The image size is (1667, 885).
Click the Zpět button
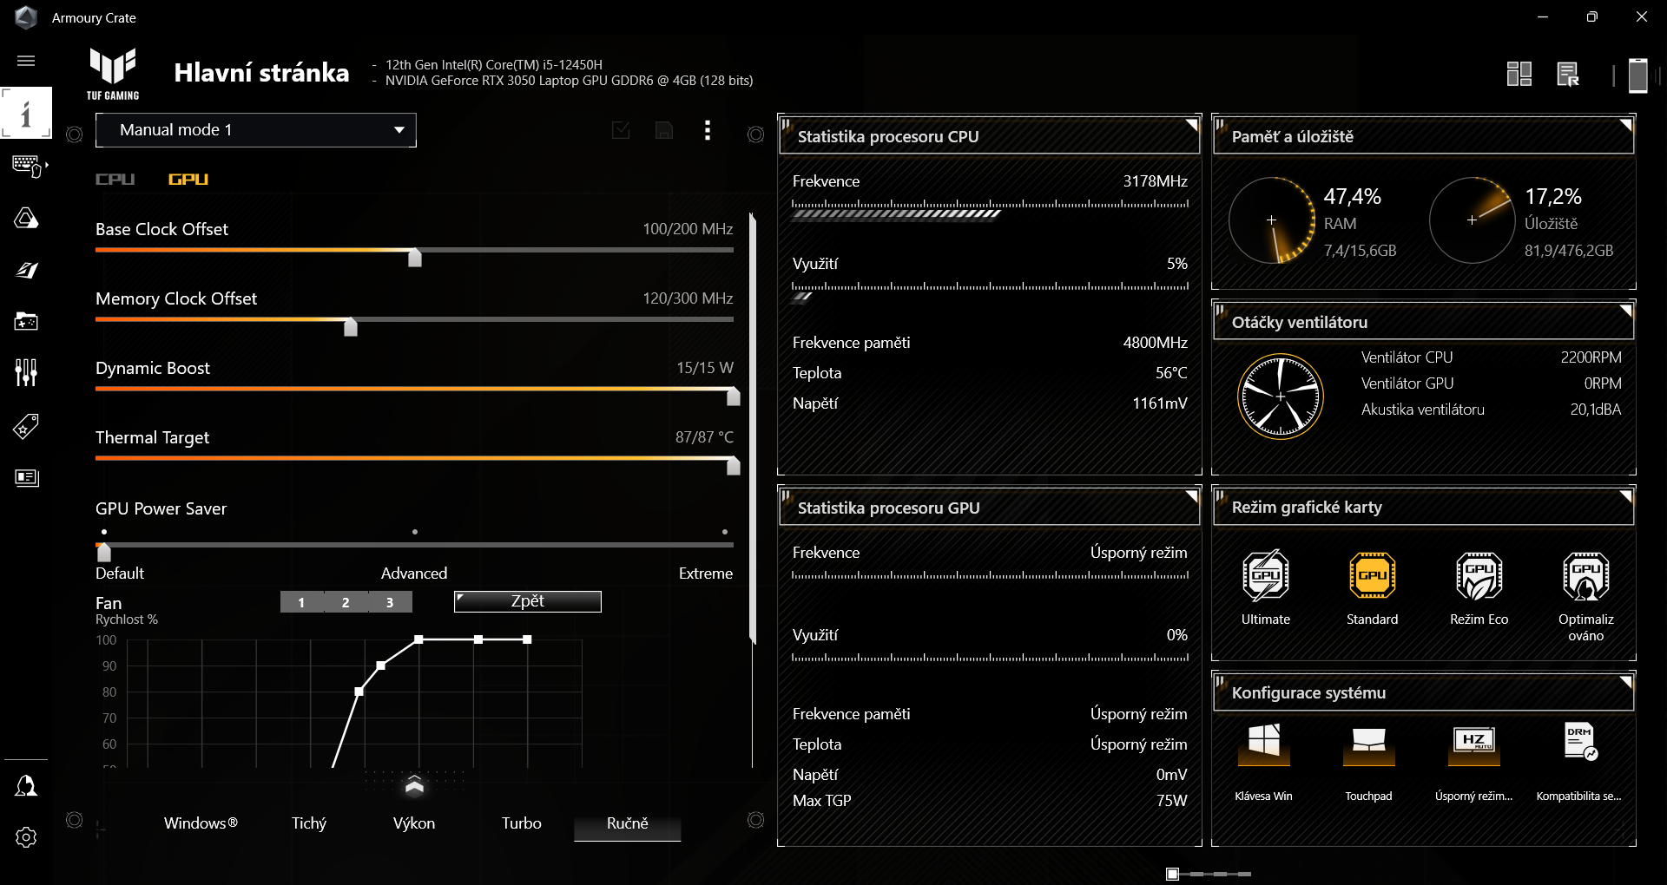click(527, 601)
